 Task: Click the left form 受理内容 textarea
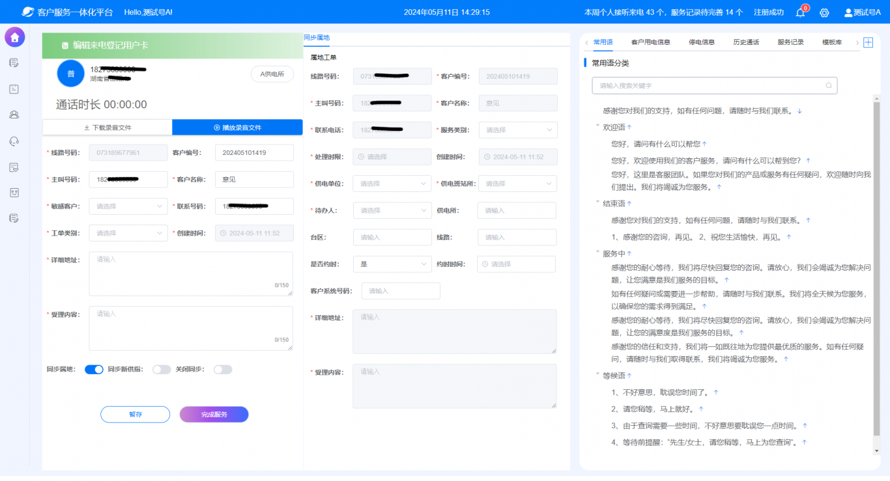click(x=191, y=329)
